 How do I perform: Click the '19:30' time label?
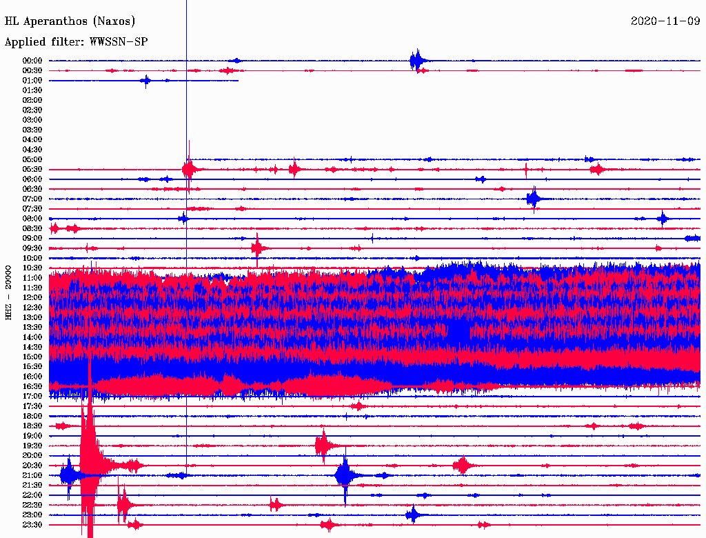coord(32,446)
